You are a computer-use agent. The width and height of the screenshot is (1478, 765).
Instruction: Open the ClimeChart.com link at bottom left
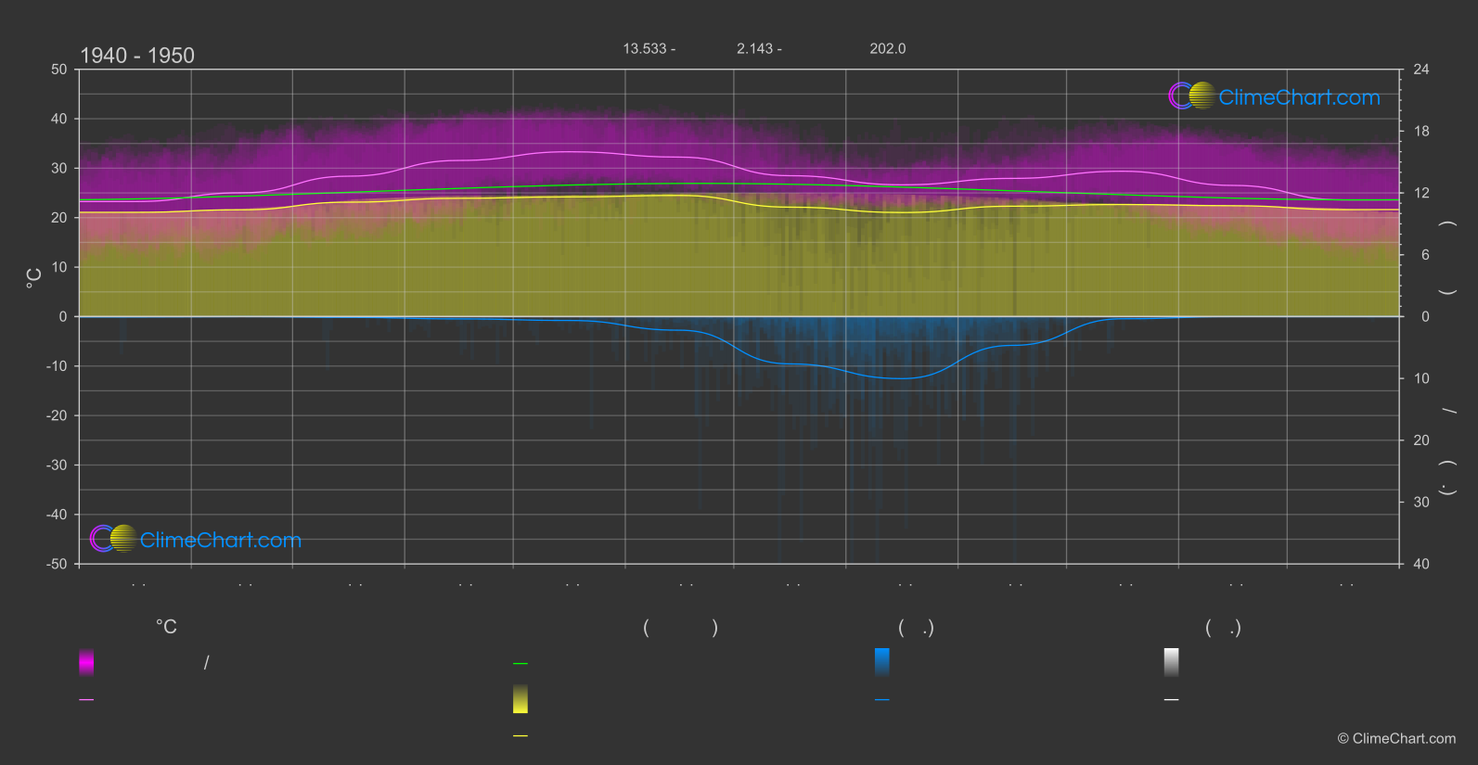coord(221,540)
